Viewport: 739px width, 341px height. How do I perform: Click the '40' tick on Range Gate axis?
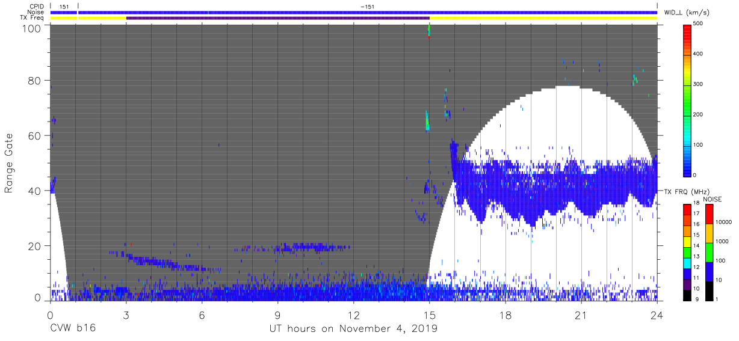tap(34, 191)
